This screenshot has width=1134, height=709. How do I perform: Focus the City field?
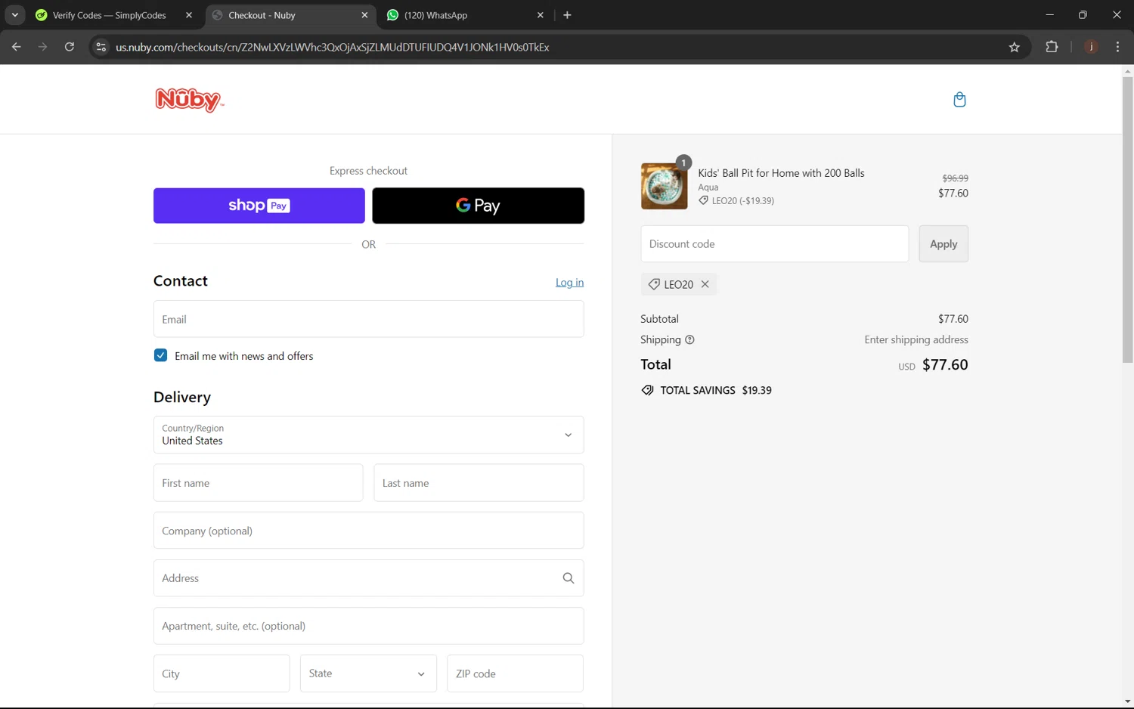[x=222, y=673]
